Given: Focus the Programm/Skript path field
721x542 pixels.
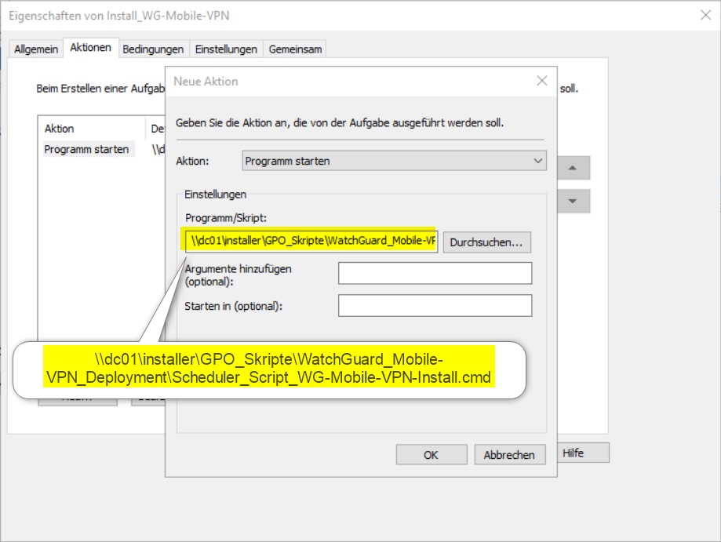Looking at the screenshot, I should 311,241.
